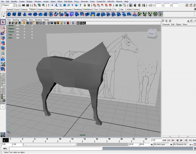Create a polygon cone from the shelf

tap(24, 14)
